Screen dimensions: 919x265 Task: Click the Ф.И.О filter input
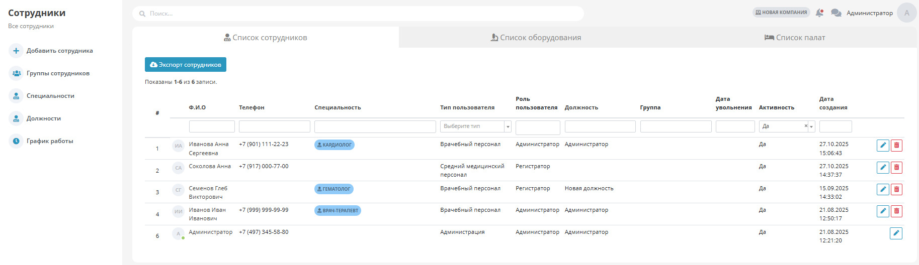(x=212, y=126)
